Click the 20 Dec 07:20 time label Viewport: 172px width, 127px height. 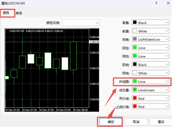12,110
